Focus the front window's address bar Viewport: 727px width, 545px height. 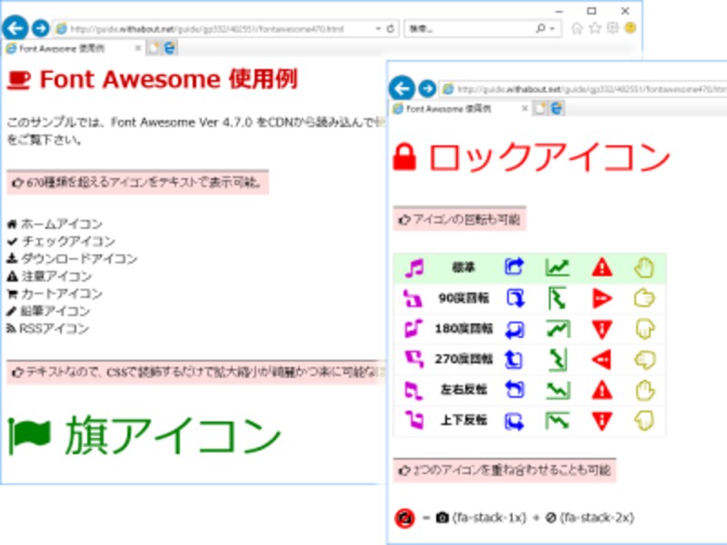point(584,89)
